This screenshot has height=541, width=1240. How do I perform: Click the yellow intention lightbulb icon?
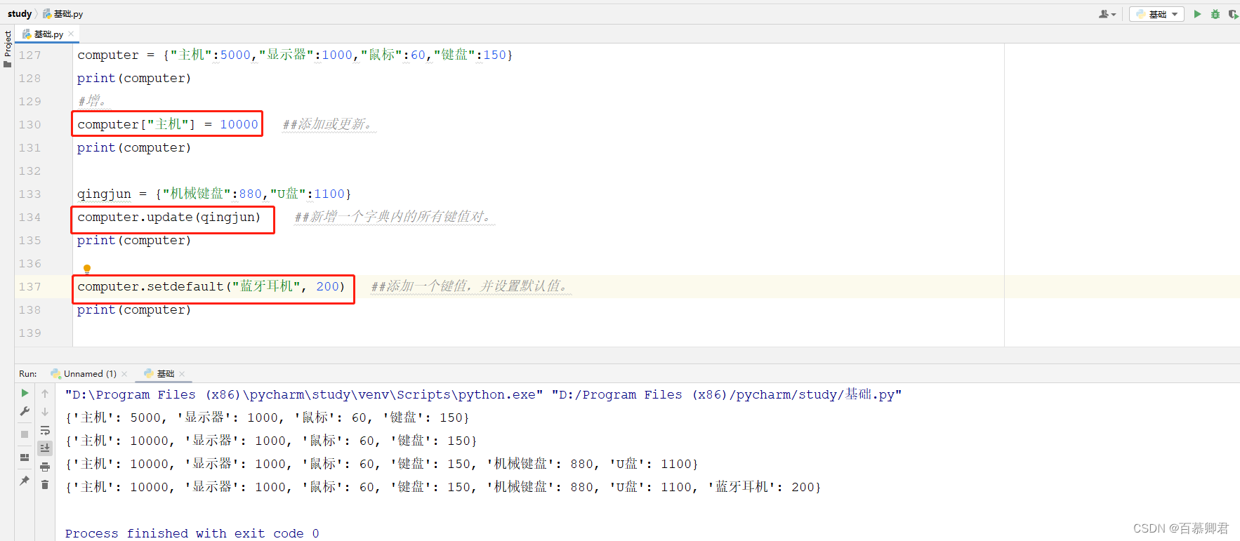(x=87, y=269)
